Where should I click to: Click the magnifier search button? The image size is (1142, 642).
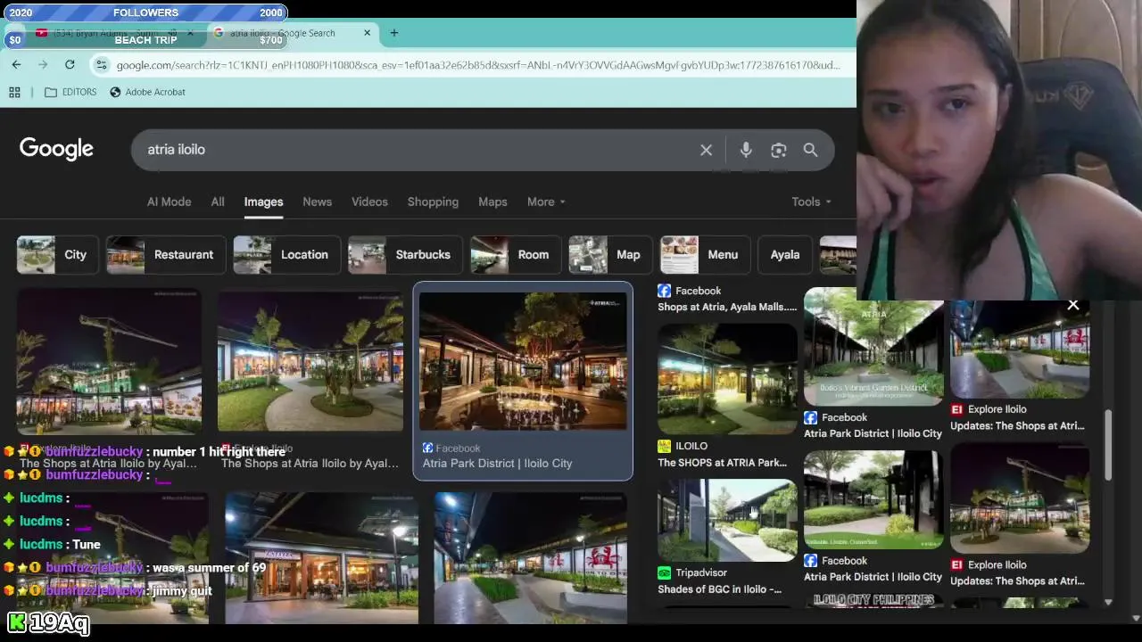810,150
